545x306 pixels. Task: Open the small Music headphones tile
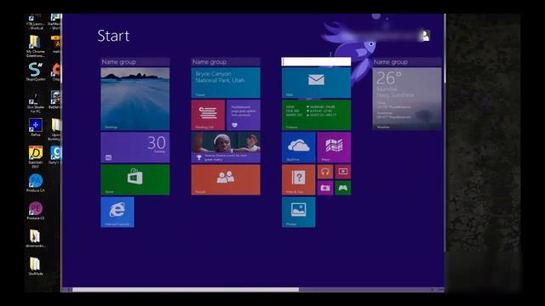click(325, 172)
